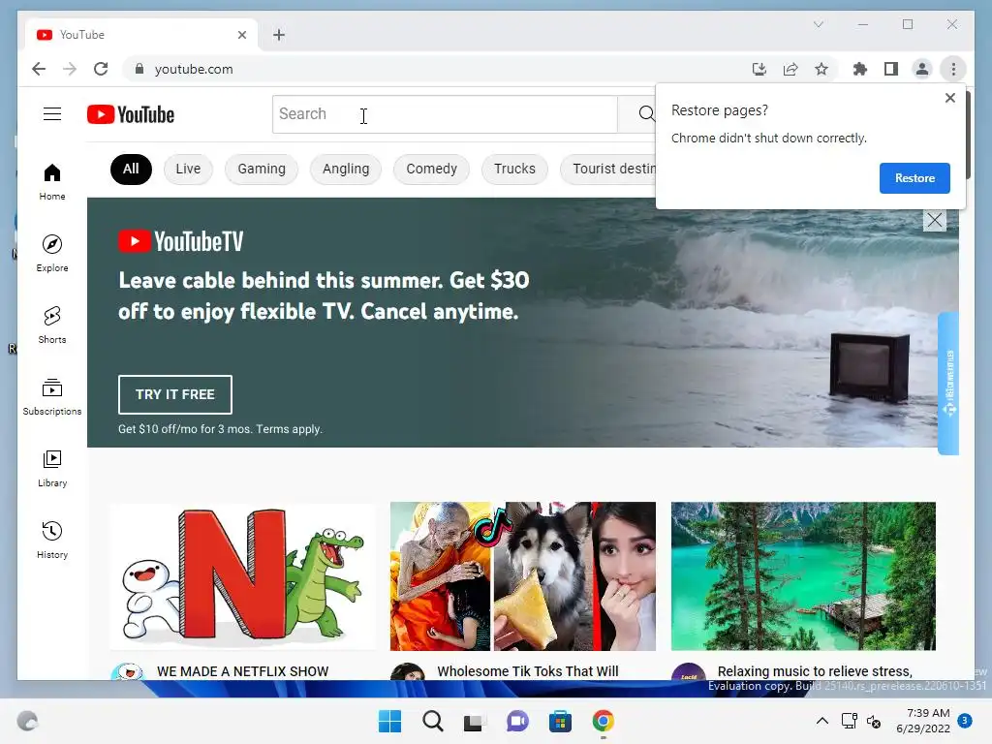Click the blue side widget tab
This screenshot has height=744, width=992.
(948, 384)
